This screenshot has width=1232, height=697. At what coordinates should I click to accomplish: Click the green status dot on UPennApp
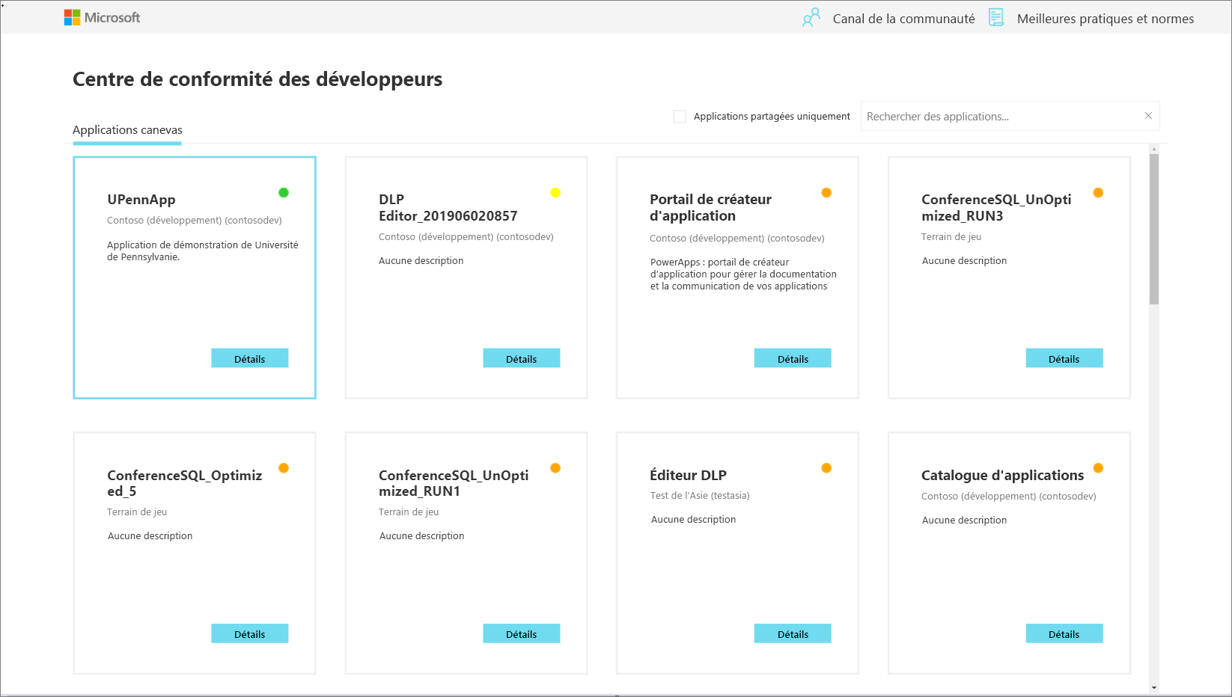(284, 192)
